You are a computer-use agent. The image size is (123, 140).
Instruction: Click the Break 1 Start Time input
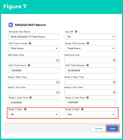pos(34,82)
